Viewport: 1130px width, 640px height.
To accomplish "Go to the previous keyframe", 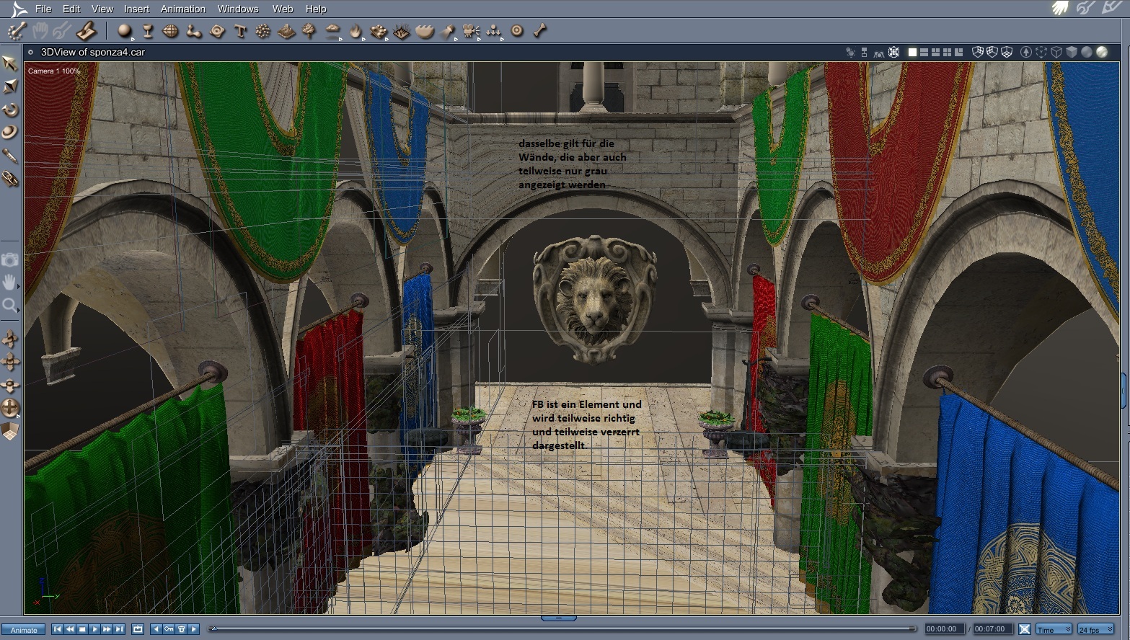I will tap(156, 629).
